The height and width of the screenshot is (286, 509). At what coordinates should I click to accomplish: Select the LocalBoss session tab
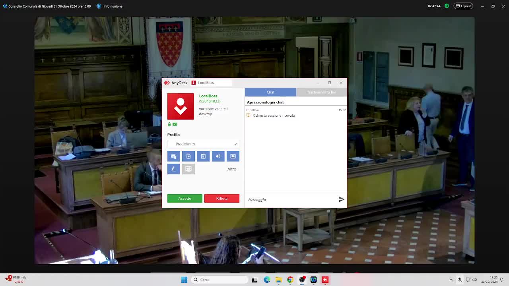211,83
